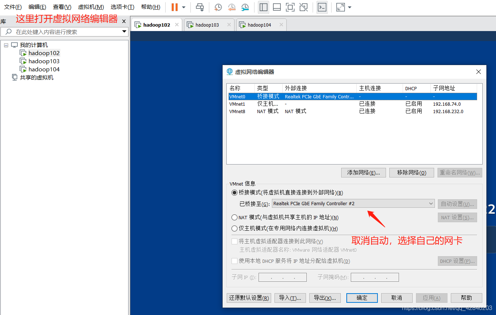
Task: Open the 选项卡(T) menu
Action: click(123, 7)
